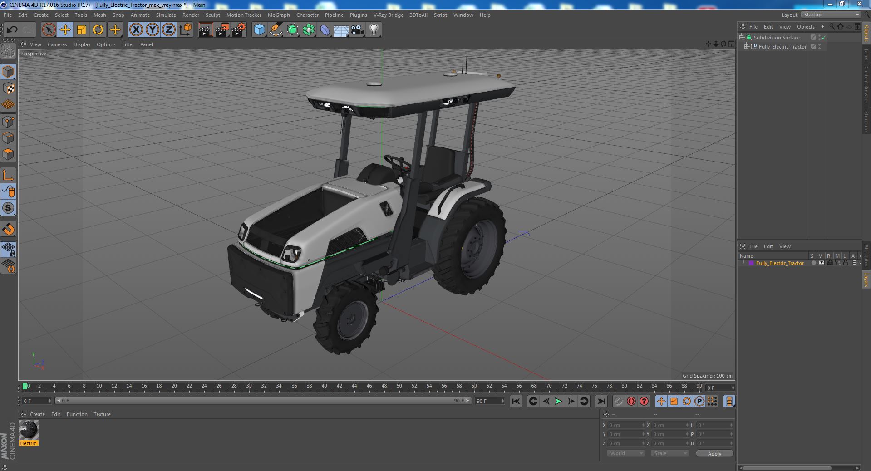Open the Takes side tab
The image size is (871, 471).
(866, 54)
